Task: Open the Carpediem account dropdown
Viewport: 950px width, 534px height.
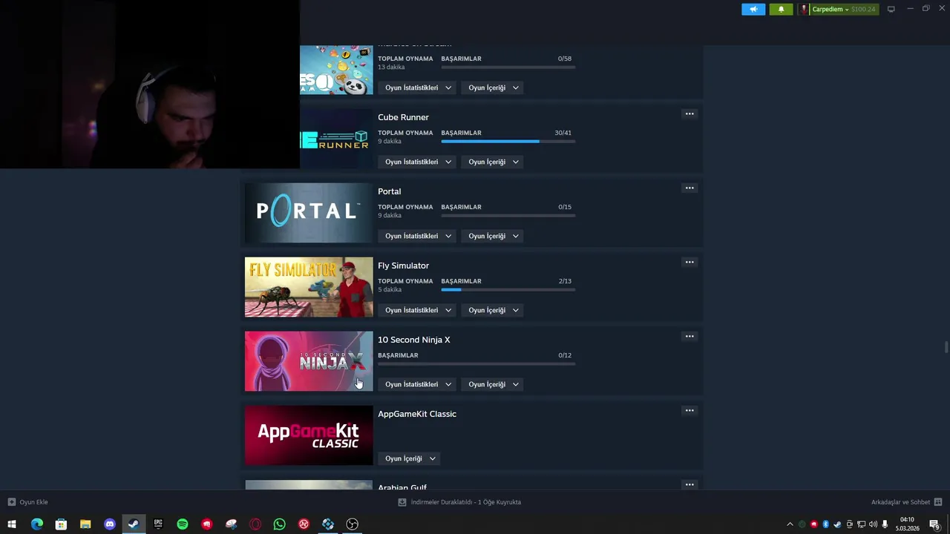Action: tap(830, 9)
